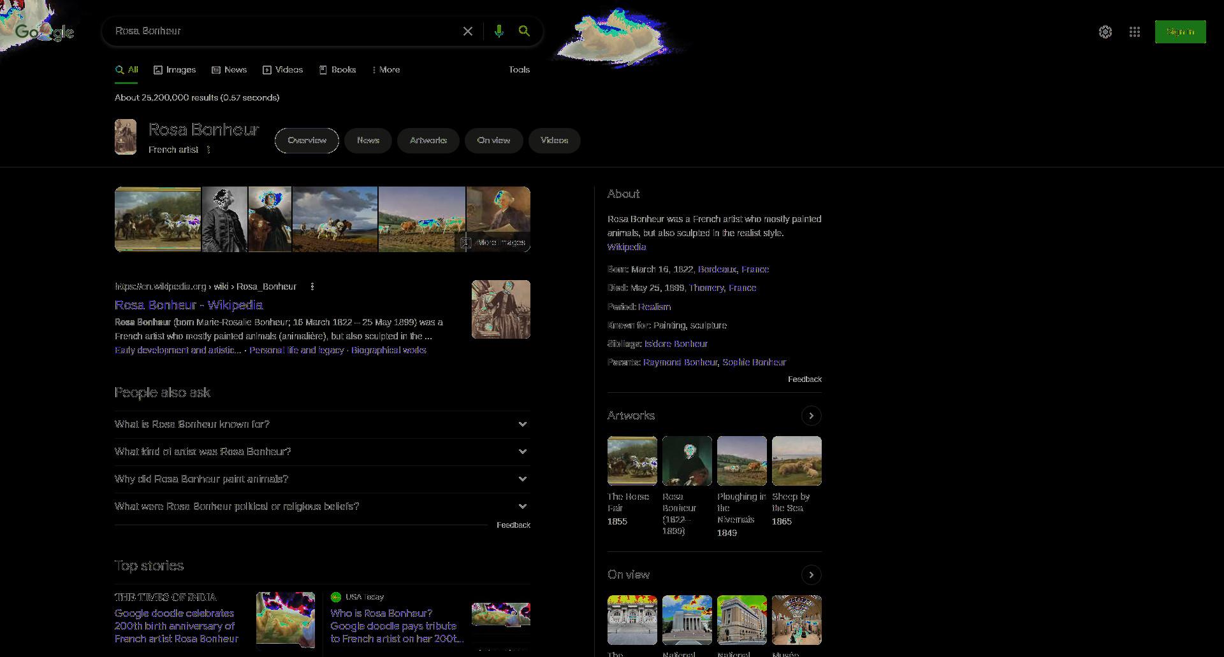Open Rosa Bonheur (1822–1899) portrait artwork thumbnail
This screenshot has height=657, width=1224.
point(687,461)
